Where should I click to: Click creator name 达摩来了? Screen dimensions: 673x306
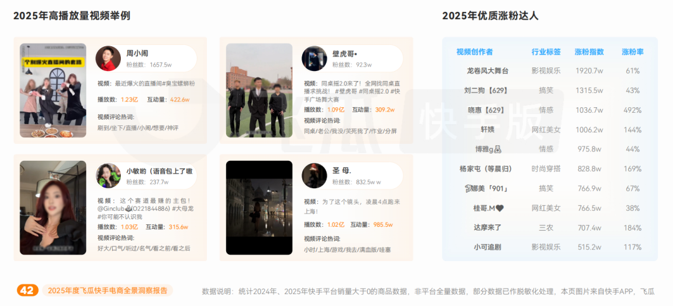pos(487,228)
